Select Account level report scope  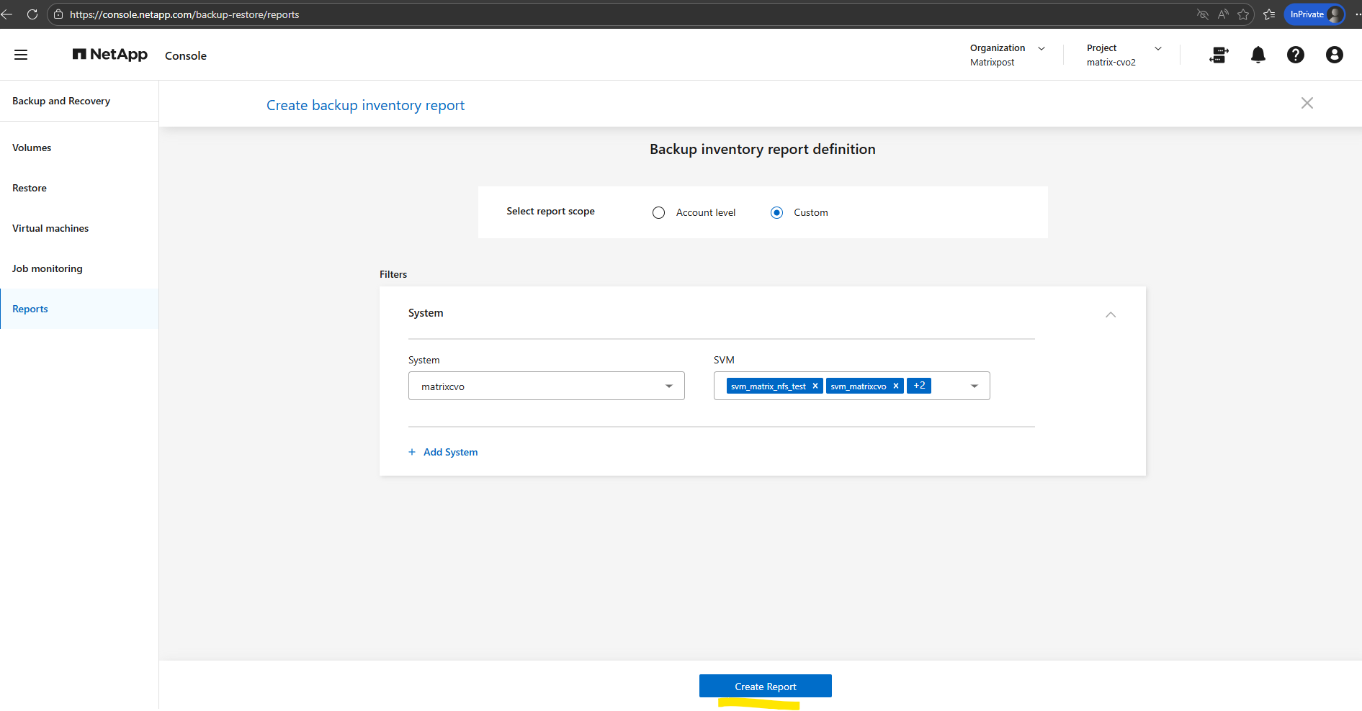tap(658, 213)
